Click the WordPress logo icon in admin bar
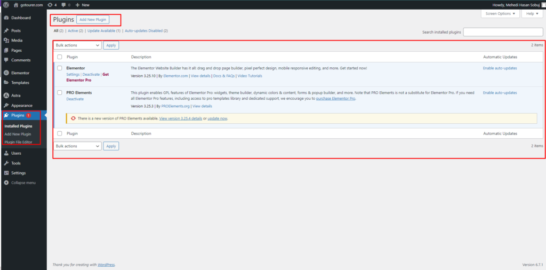 pyautogui.click(x=6, y=5)
